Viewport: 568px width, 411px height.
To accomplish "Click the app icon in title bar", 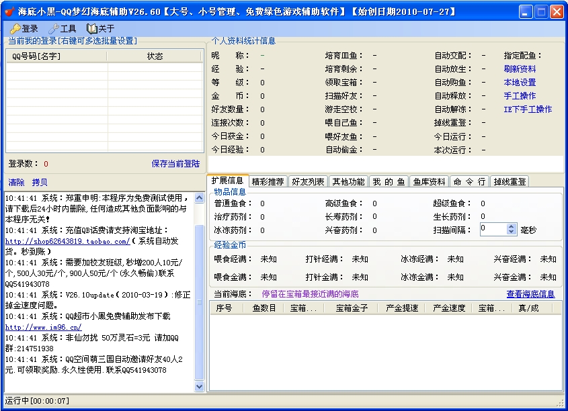I will pos(10,11).
